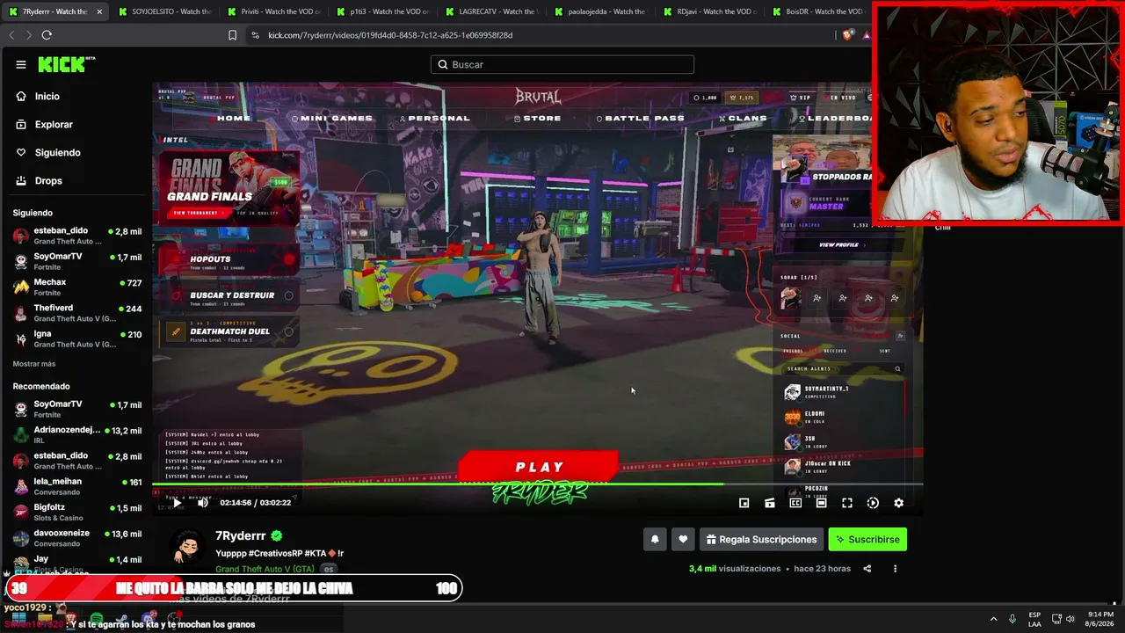1125x633 pixels.
Task: Switch to the SOYJOELSITO browser tab
Action: coord(163,11)
